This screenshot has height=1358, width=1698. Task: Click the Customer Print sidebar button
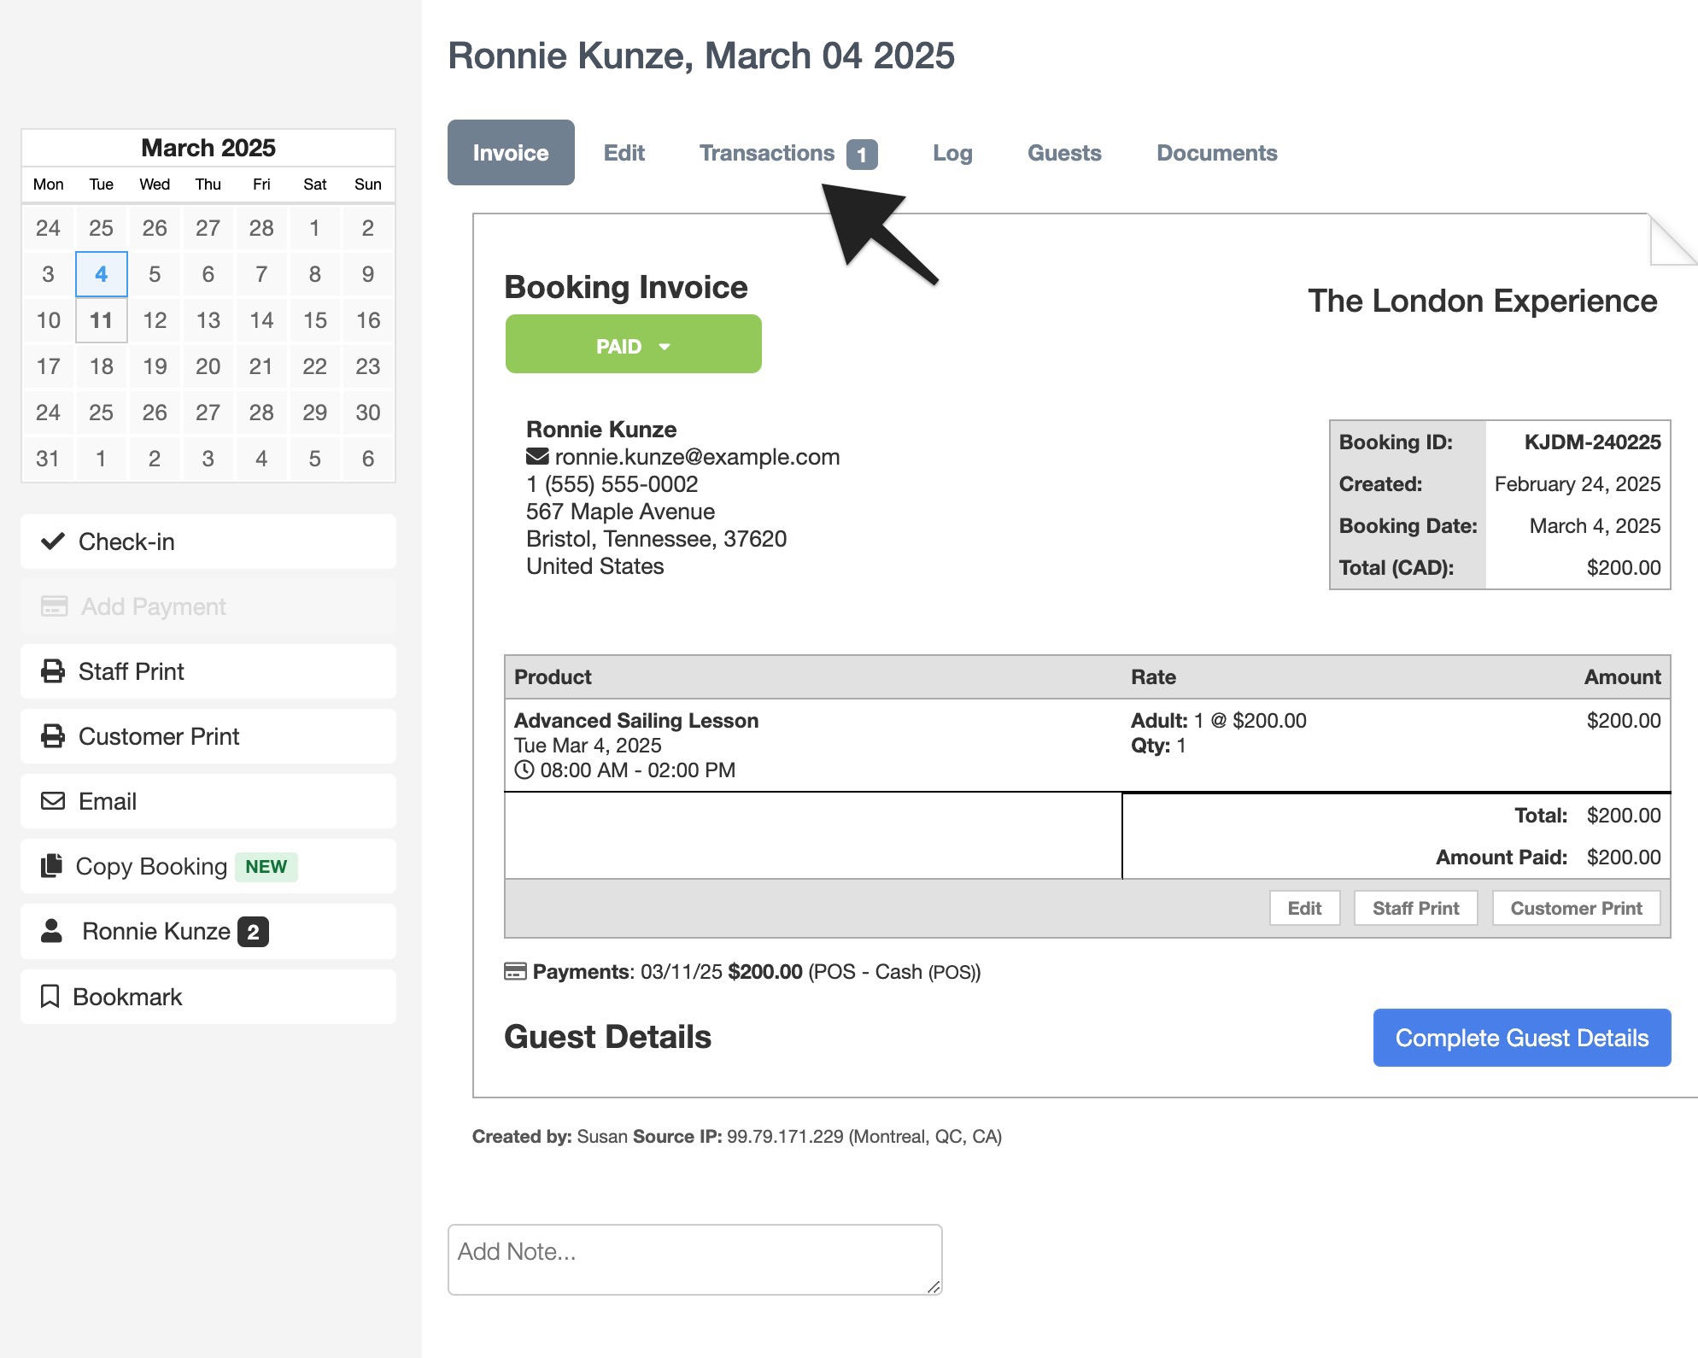(x=208, y=736)
